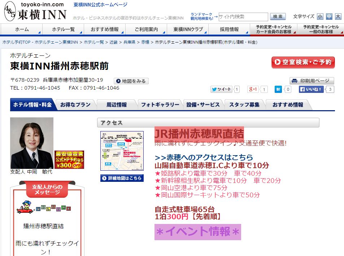Click the JR播州赤穂駅直結 highlighted heading

coord(199,134)
